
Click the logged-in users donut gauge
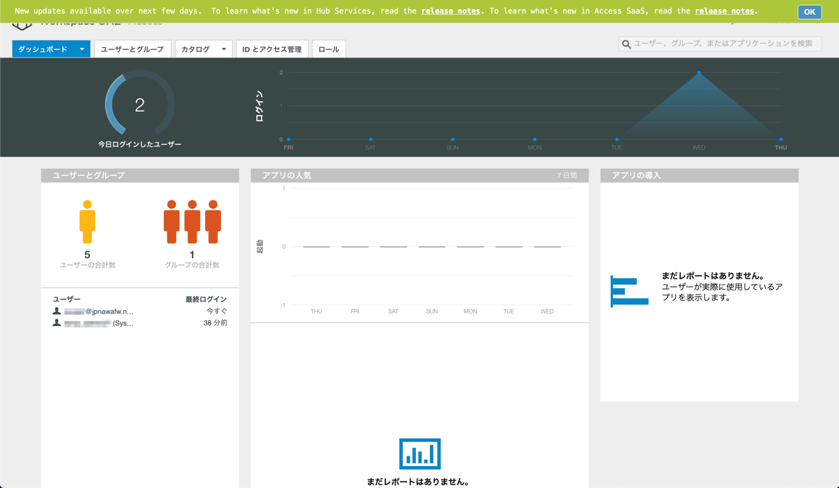140,104
